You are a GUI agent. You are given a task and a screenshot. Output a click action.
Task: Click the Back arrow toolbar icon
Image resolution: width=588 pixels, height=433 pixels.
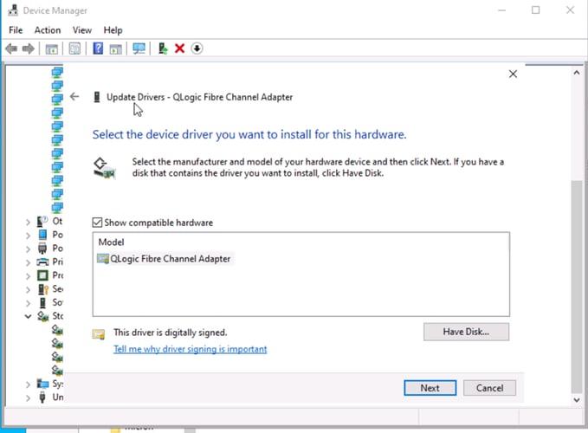pyautogui.click(x=11, y=48)
